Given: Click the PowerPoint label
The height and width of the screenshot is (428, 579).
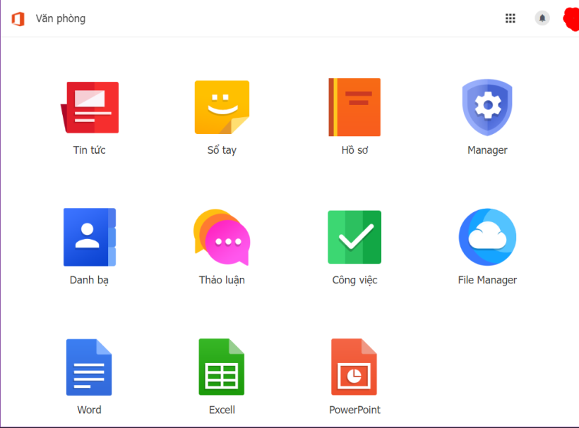Looking at the screenshot, I should (x=354, y=410).
